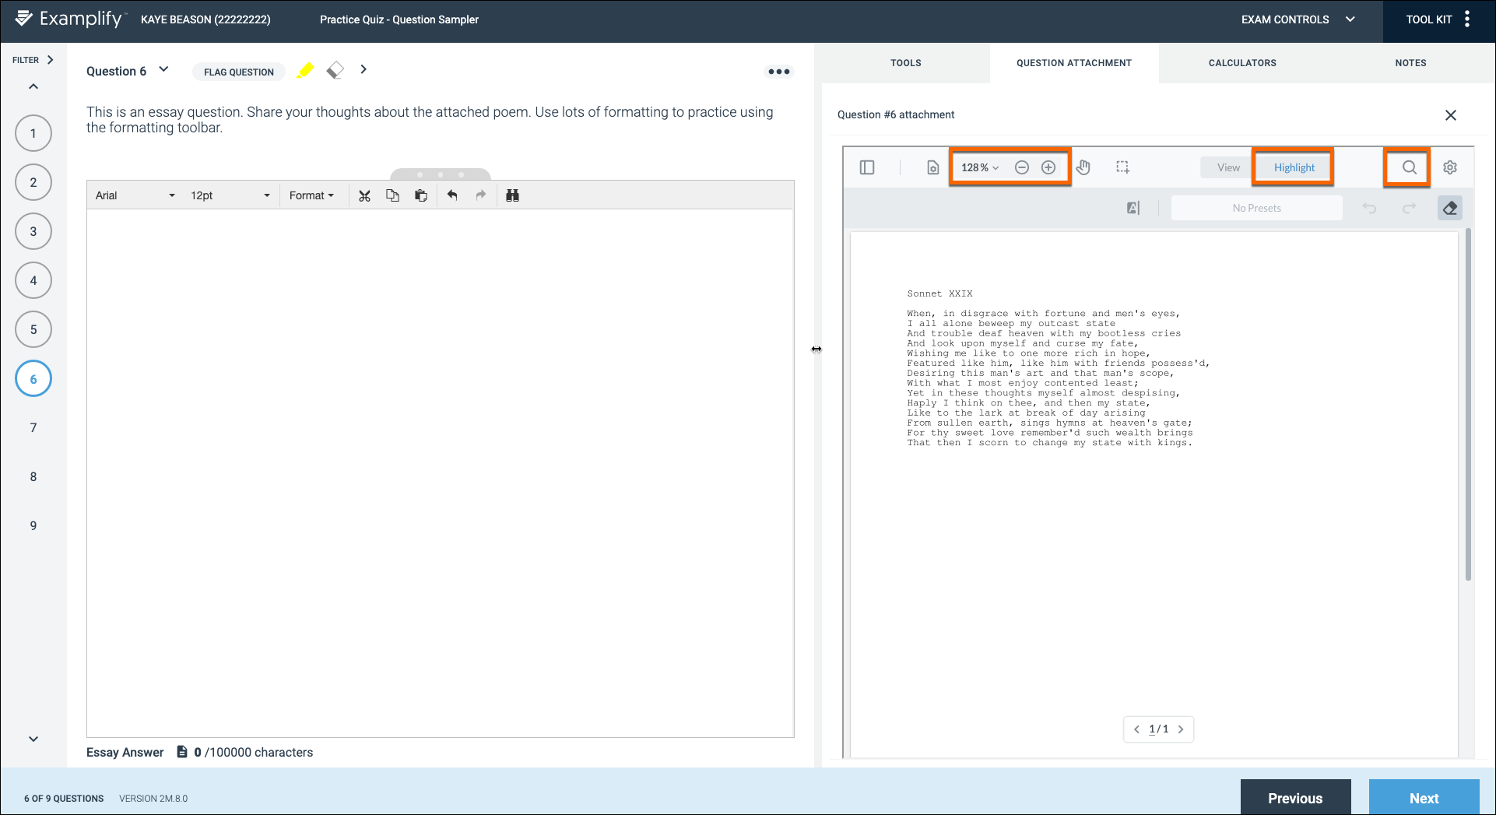Select the question text eraser tool

click(335, 70)
